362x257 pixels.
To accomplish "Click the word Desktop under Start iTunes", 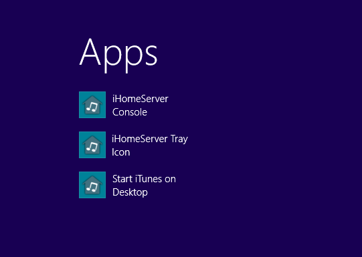I will click(130, 192).
